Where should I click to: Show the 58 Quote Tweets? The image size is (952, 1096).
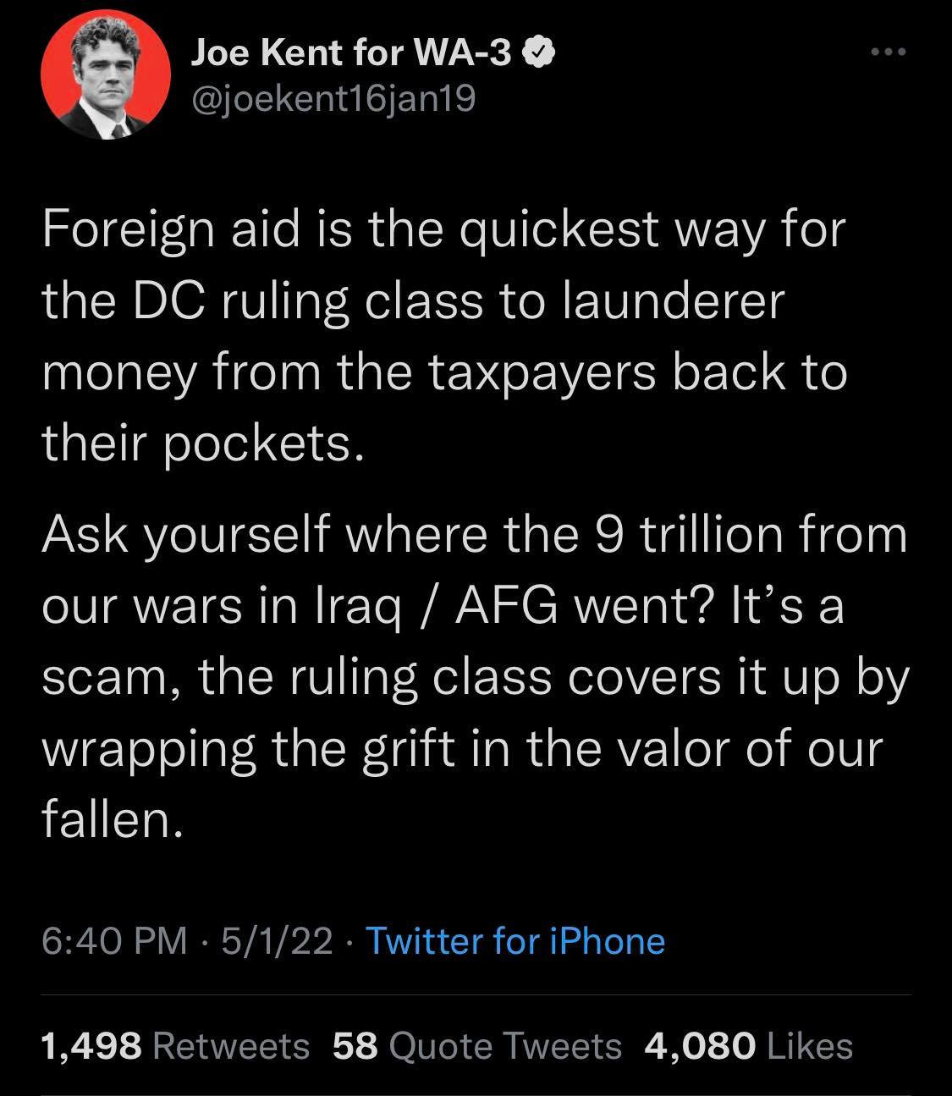[x=477, y=1046]
